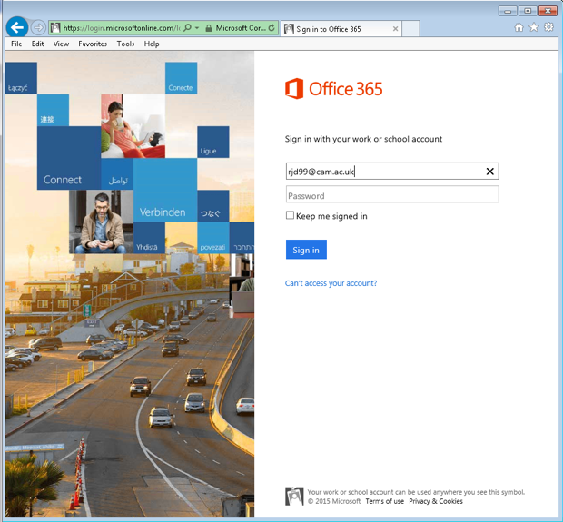The image size is (563, 522).
Task: Click the padlock security icon
Action: click(x=208, y=28)
